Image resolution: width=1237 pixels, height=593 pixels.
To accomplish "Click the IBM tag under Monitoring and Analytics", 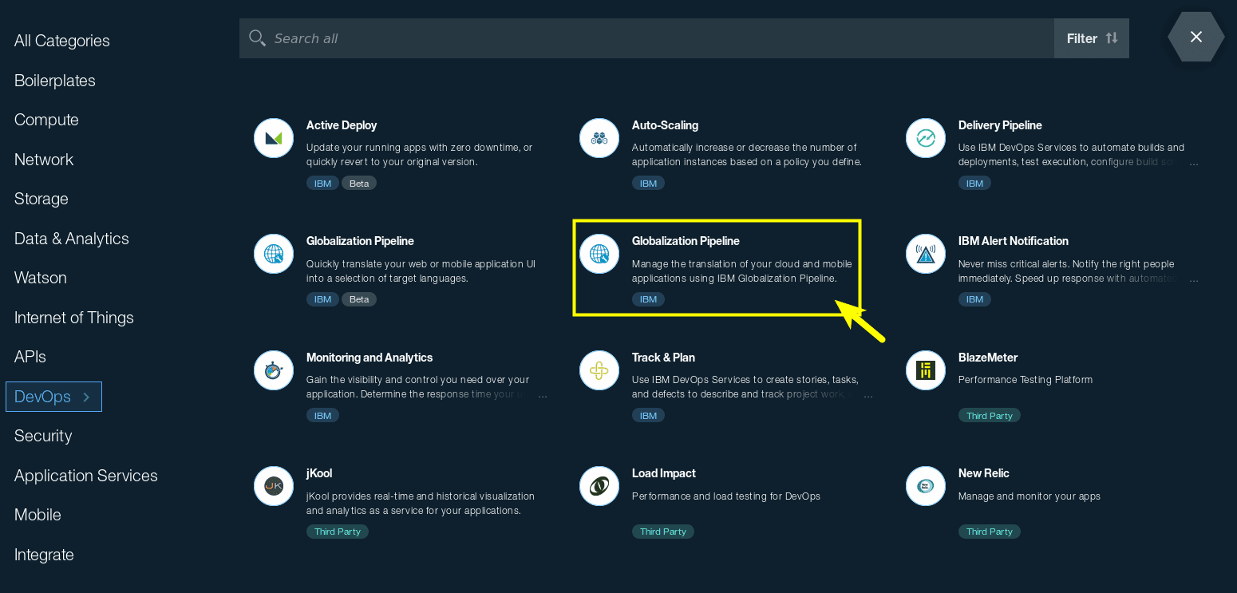I will pyautogui.click(x=322, y=416).
